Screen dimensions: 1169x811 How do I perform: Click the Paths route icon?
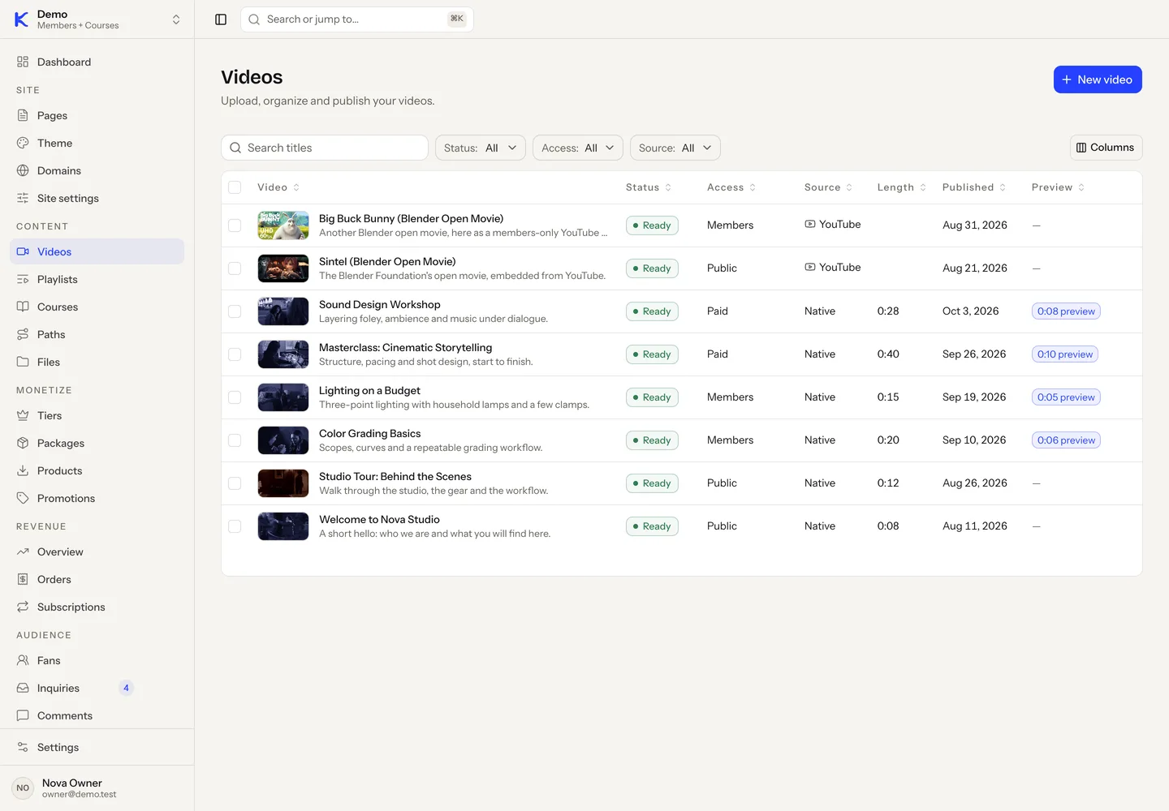(23, 334)
